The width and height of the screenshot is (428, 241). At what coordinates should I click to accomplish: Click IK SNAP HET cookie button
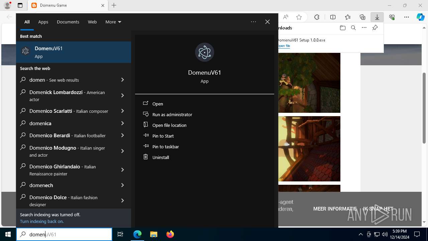tap(378, 209)
